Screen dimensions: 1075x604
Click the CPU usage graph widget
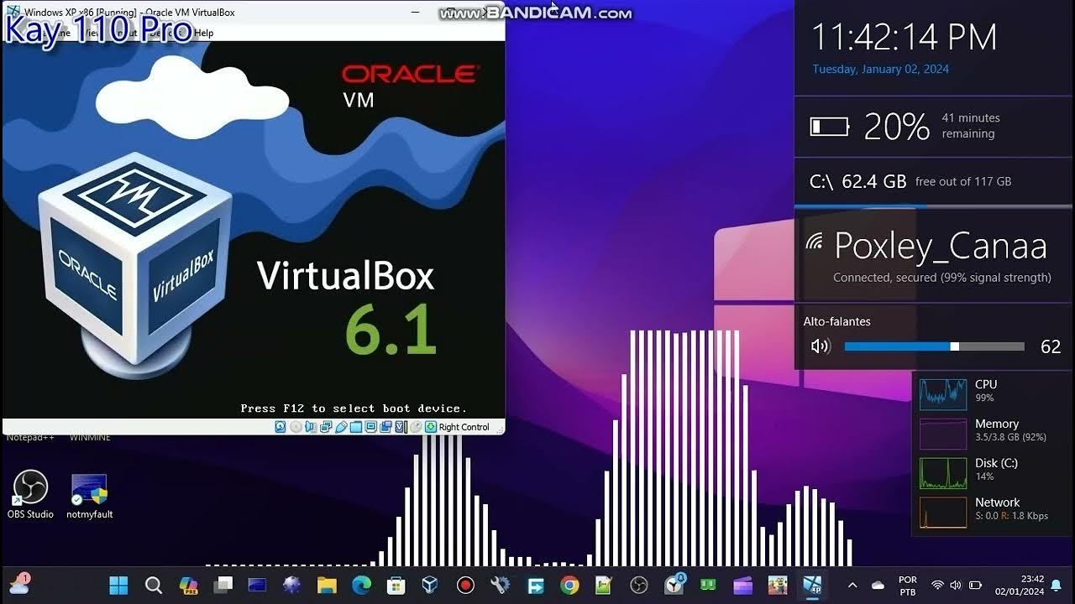pyautogui.click(x=943, y=393)
